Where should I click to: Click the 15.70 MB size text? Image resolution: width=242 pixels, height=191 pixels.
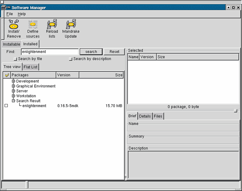pos(114,106)
